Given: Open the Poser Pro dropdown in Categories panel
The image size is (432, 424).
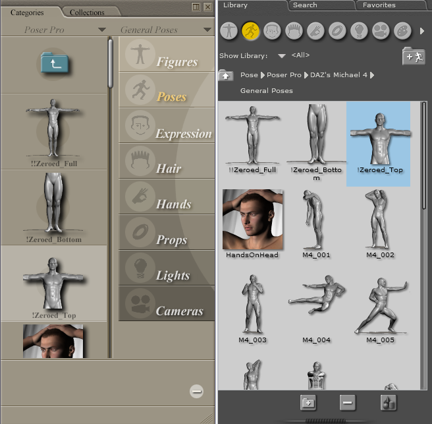Looking at the screenshot, I should 101,30.
